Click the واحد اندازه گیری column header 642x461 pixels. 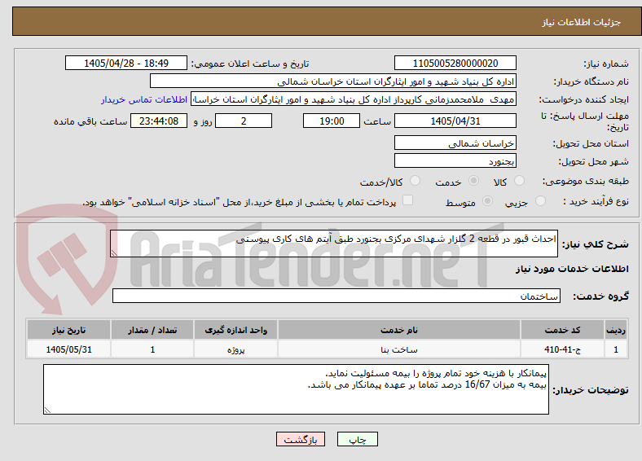235,330
